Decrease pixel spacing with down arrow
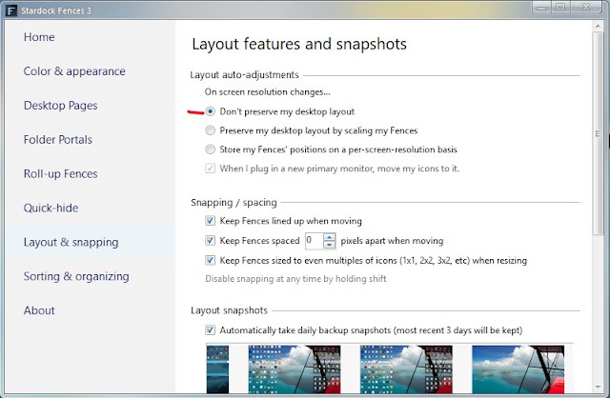Viewport: 610px width, 398px height. pos(329,245)
